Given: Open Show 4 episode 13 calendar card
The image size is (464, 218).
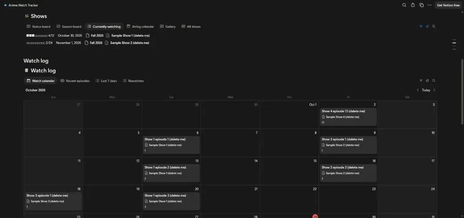Looking at the screenshot, I should point(348,117).
